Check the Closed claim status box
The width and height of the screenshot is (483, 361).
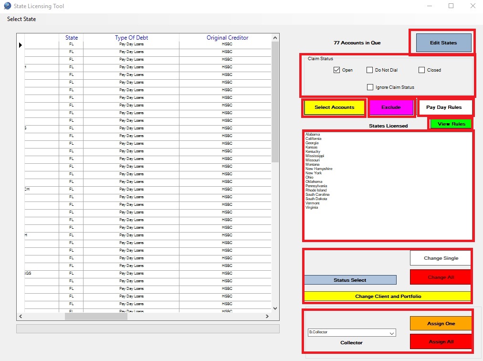coord(421,70)
